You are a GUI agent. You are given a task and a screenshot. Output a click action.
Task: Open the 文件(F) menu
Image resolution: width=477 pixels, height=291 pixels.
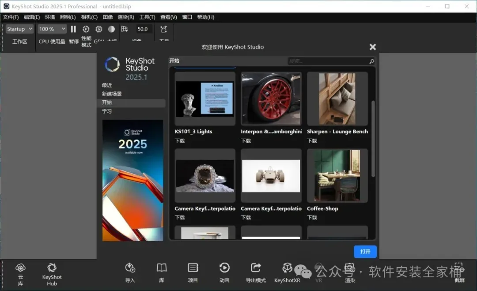11,17
